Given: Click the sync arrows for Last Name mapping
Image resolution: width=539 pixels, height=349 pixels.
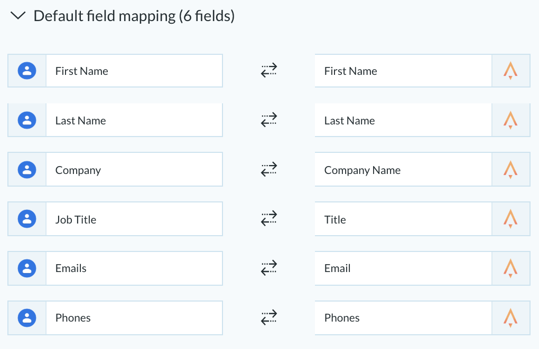Looking at the screenshot, I should [x=269, y=120].
